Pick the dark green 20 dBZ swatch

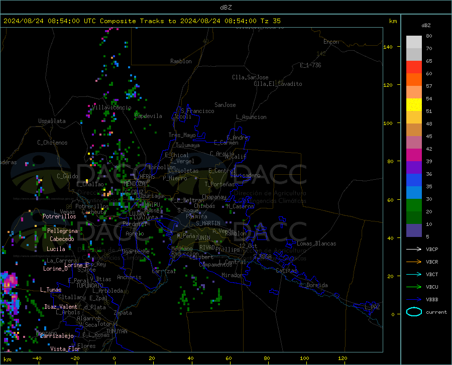(414, 218)
